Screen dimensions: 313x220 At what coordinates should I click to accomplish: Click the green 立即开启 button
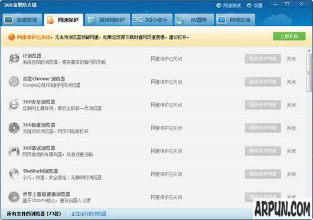[x=289, y=36]
